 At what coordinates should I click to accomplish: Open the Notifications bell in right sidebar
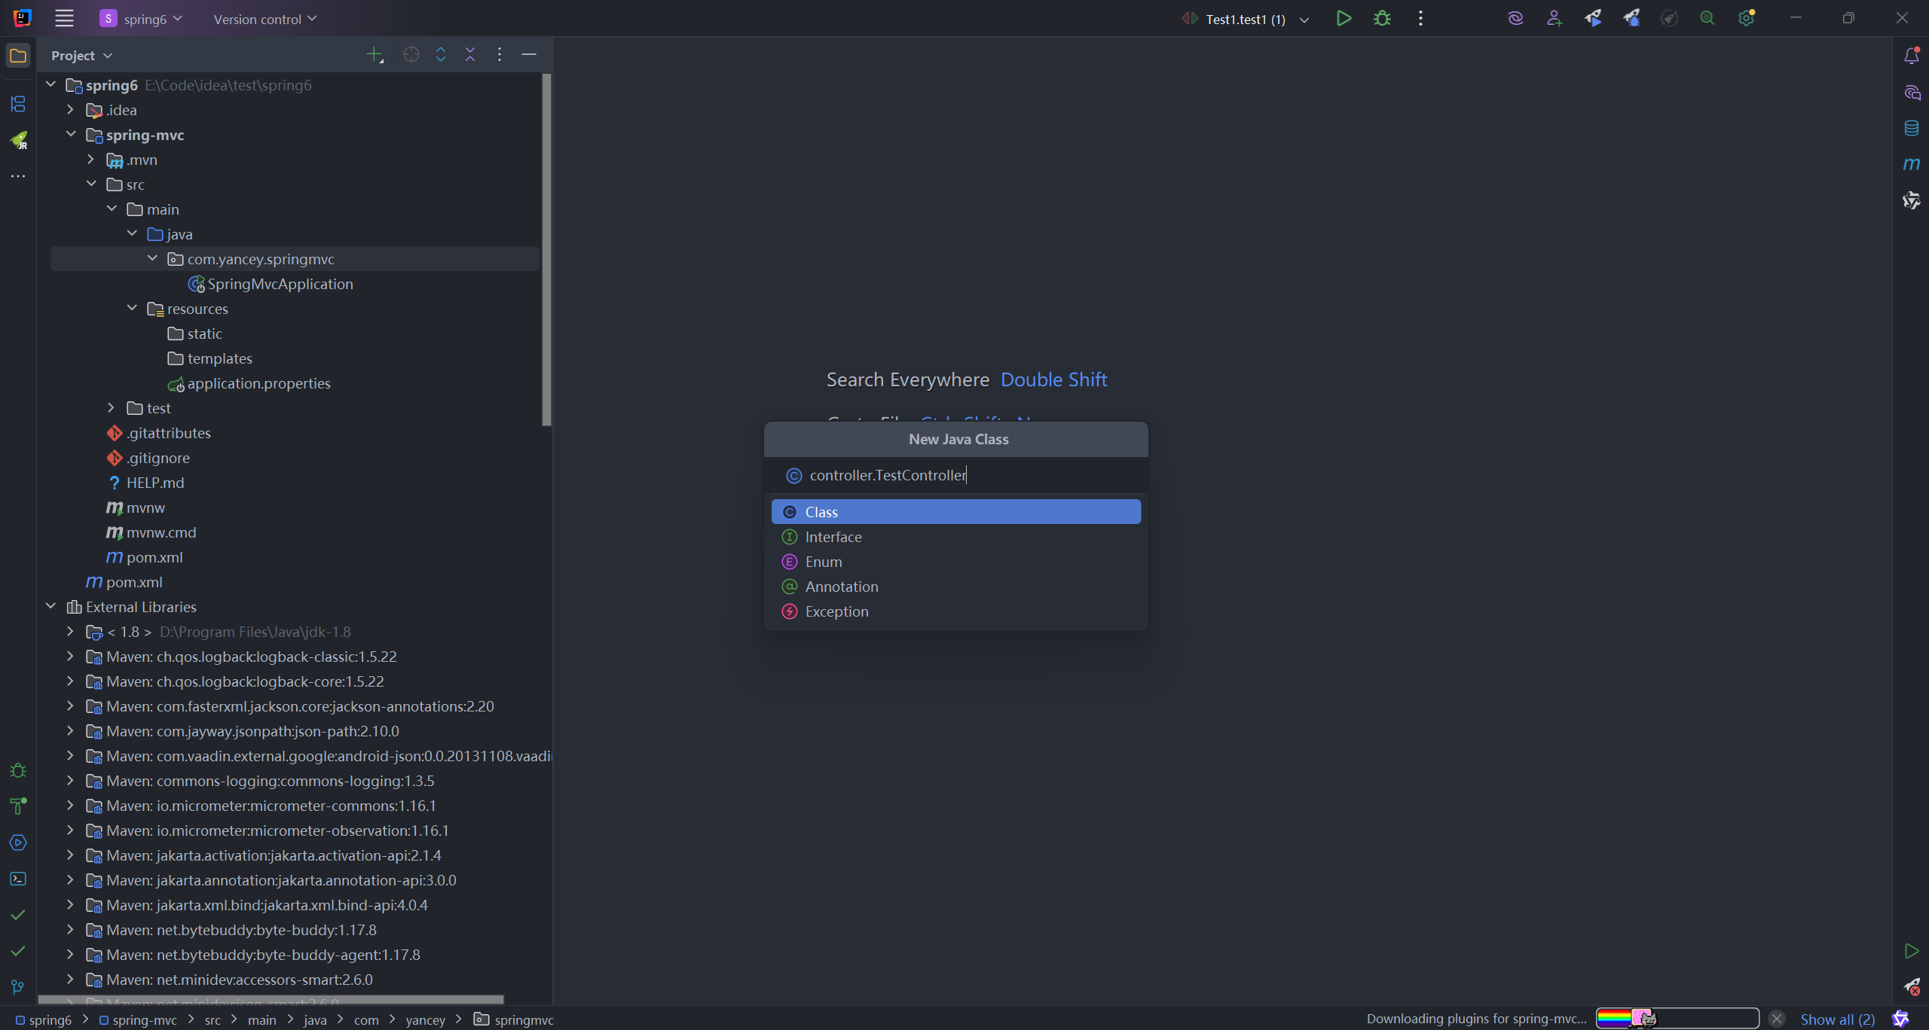point(1912,56)
